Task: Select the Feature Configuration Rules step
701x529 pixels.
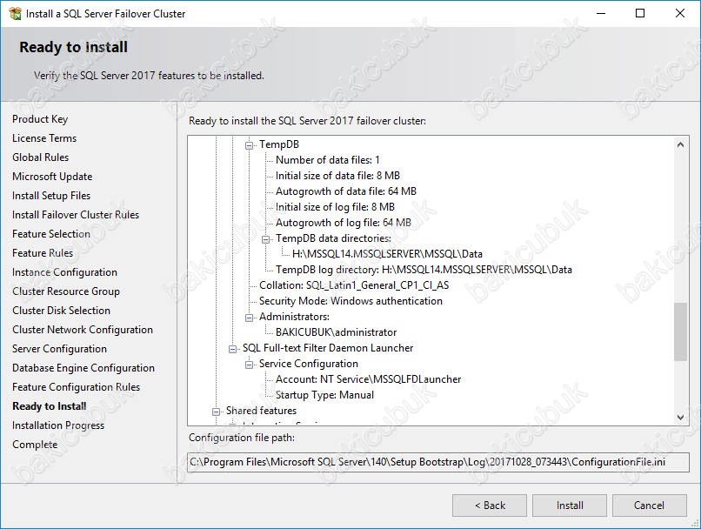Action: (x=76, y=387)
